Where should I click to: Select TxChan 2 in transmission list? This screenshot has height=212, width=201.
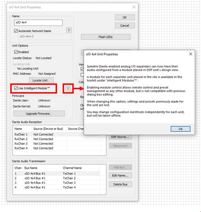tap(69, 178)
